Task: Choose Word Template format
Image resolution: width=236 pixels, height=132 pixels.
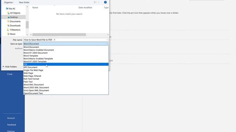Action: pyautogui.click(x=66, y=56)
